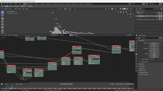Open the Output properties tab icon
The image size is (163, 91).
(x=136, y=44)
